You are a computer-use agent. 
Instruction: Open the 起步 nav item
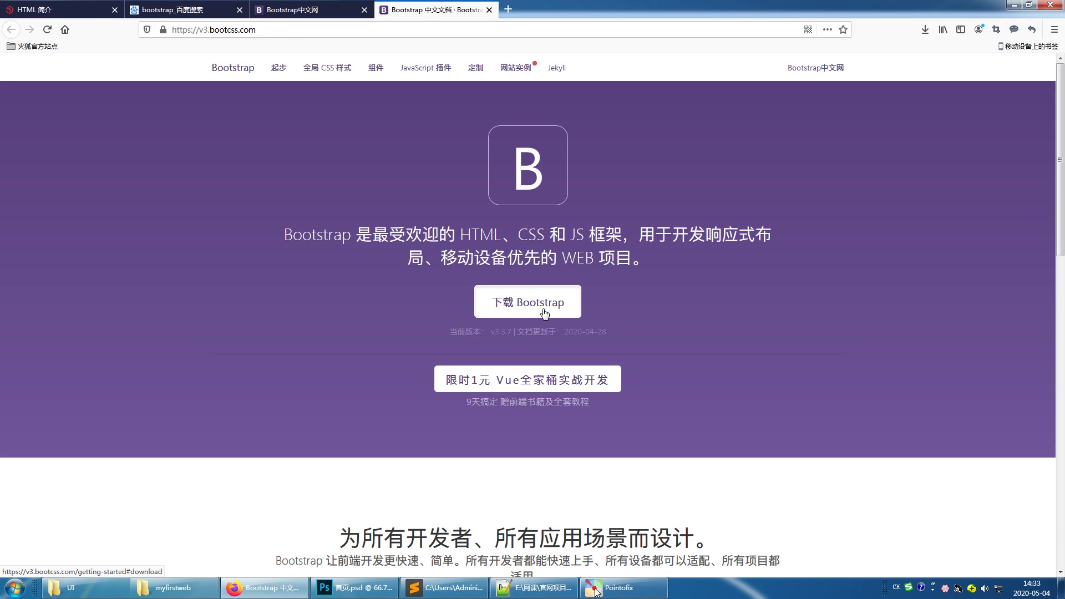click(x=278, y=68)
